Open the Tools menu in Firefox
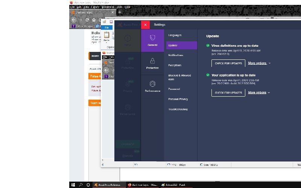This screenshot has height=188, width=301. click(x=119, y=7)
